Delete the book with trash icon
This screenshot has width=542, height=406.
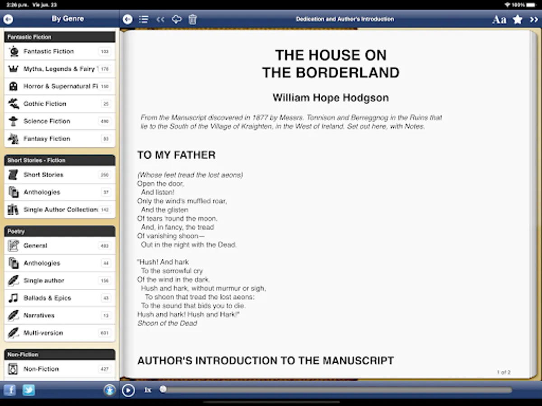192,19
